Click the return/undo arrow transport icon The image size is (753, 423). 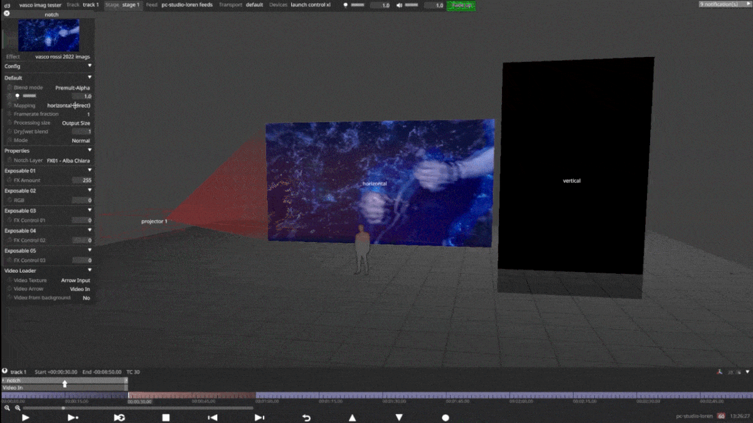pyautogui.click(x=306, y=417)
